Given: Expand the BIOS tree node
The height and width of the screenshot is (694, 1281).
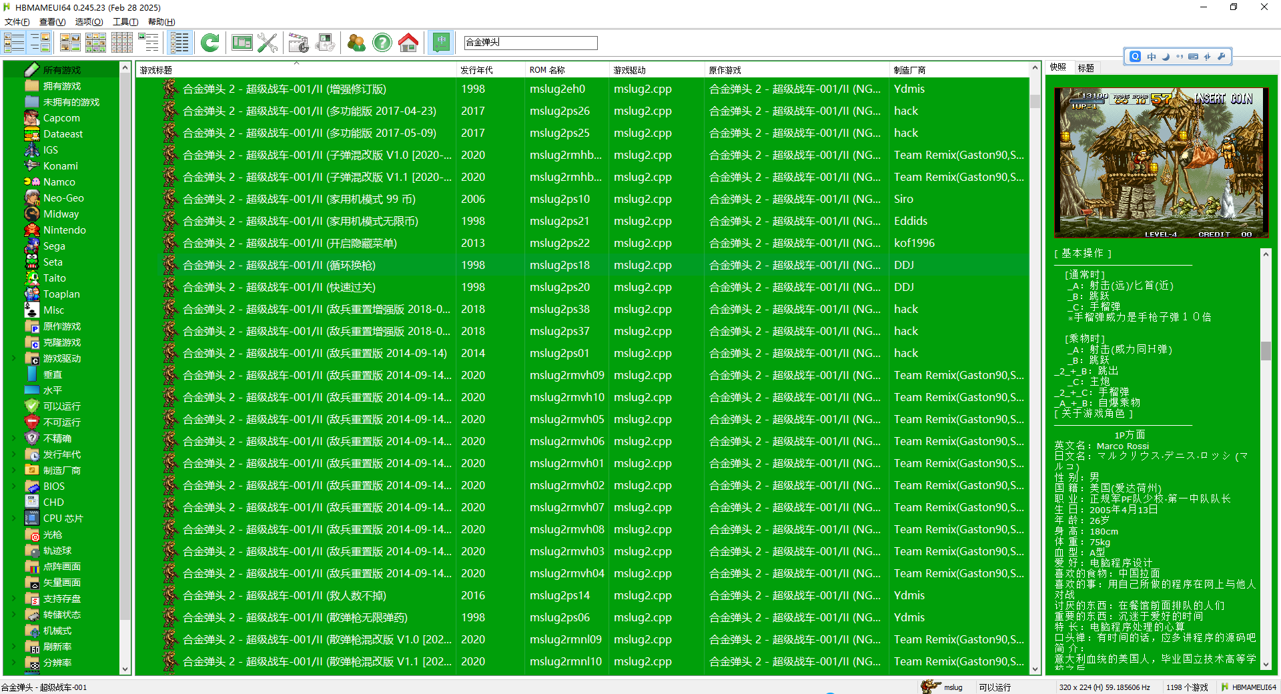Looking at the screenshot, I should pyautogui.click(x=14, y=486).
